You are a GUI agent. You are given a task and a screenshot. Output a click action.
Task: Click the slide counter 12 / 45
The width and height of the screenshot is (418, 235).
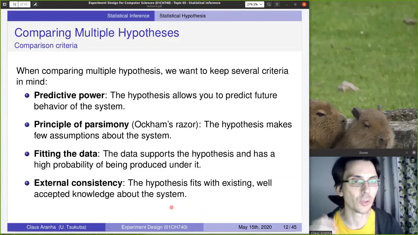tap(290, 227)
